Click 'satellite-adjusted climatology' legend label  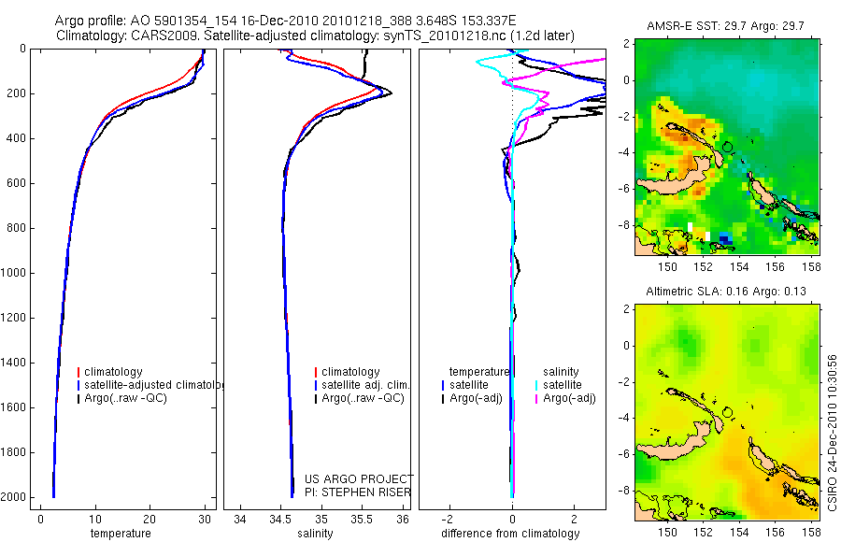153,385
